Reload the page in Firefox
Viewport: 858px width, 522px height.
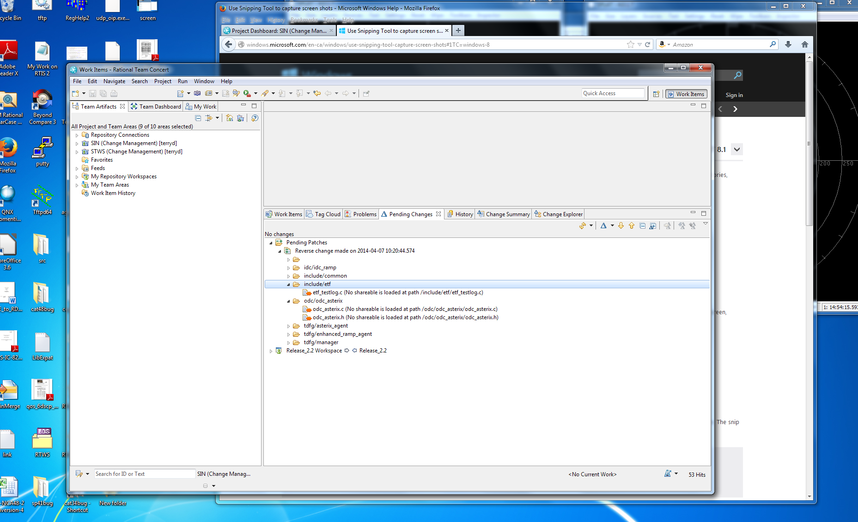(x=648, y=44)
